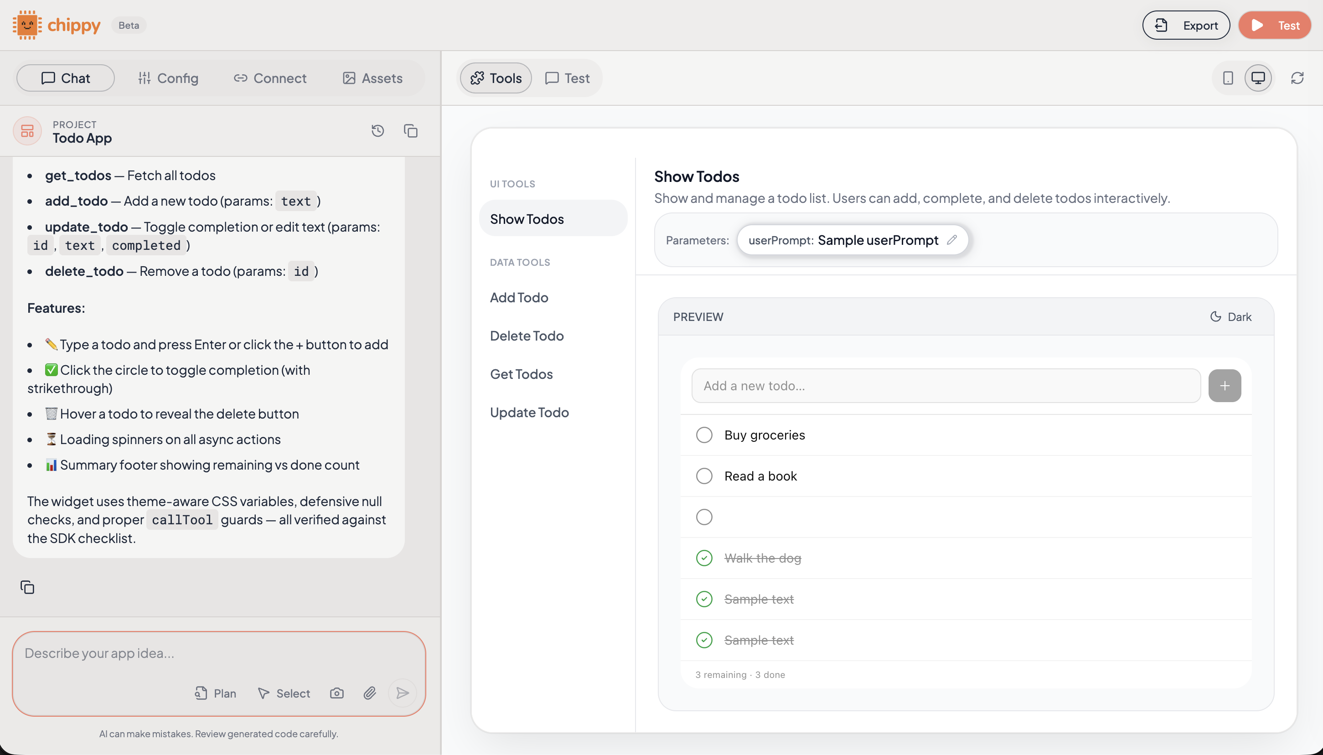Click the '3 remaining · 3 done' footer
Image resolution: width=1323 pixels, height=755 pixels.
tap(740, 675)
